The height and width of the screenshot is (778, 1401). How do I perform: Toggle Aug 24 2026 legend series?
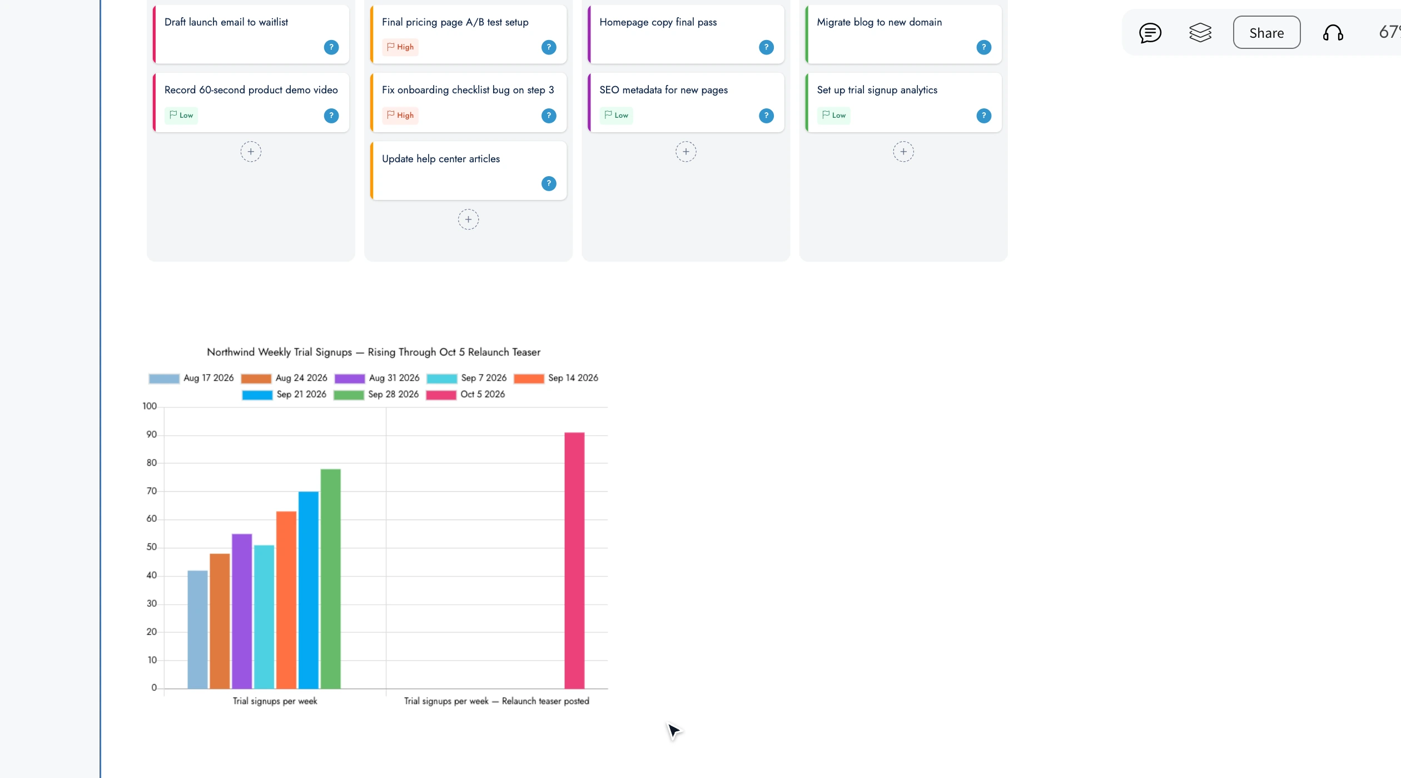coord(284,378)
